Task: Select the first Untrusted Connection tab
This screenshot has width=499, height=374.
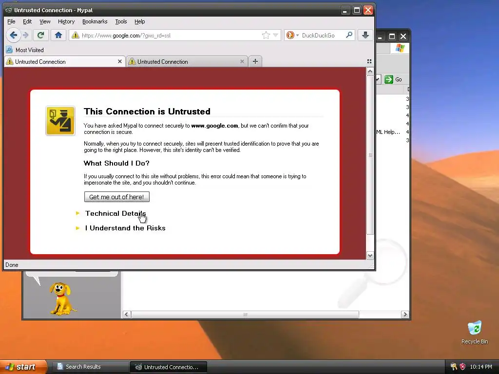Action: point(64,62)
